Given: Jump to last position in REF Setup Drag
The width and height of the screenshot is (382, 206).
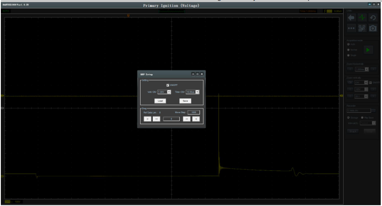Looking at the screenshot, I should 196,119.
